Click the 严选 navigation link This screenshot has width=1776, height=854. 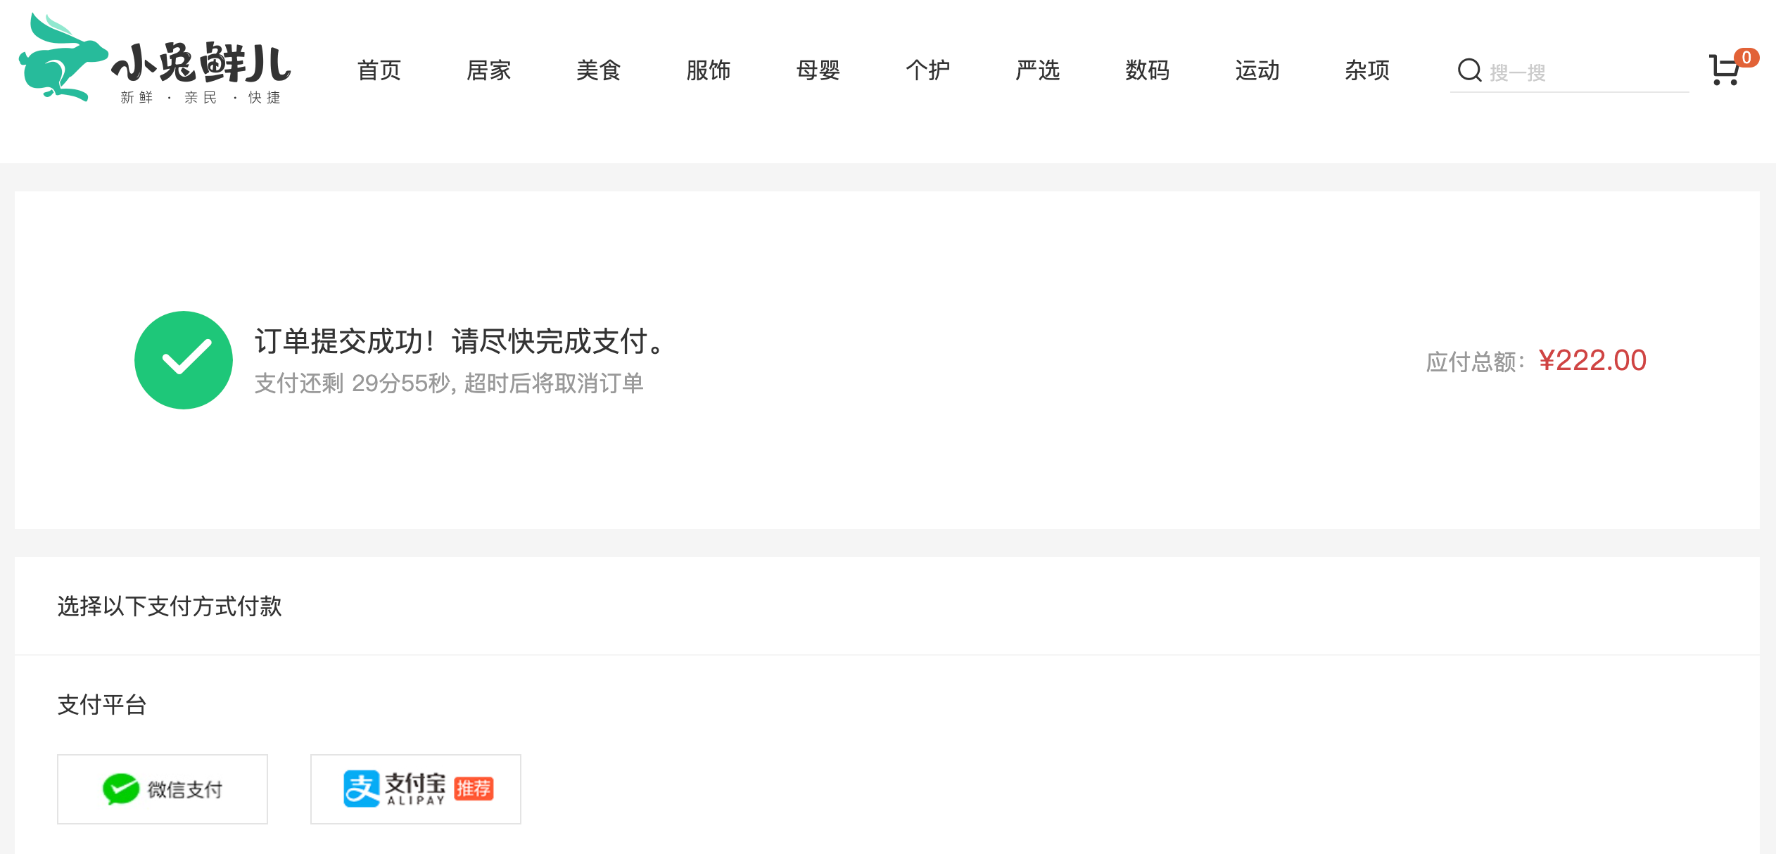click(1038, 70)
